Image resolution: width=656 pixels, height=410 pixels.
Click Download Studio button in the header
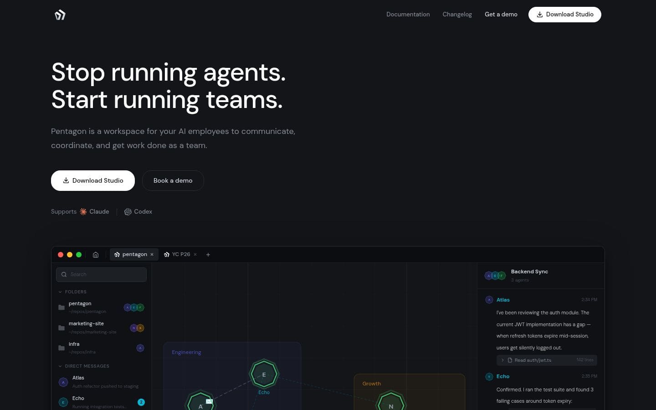(565, 15)
